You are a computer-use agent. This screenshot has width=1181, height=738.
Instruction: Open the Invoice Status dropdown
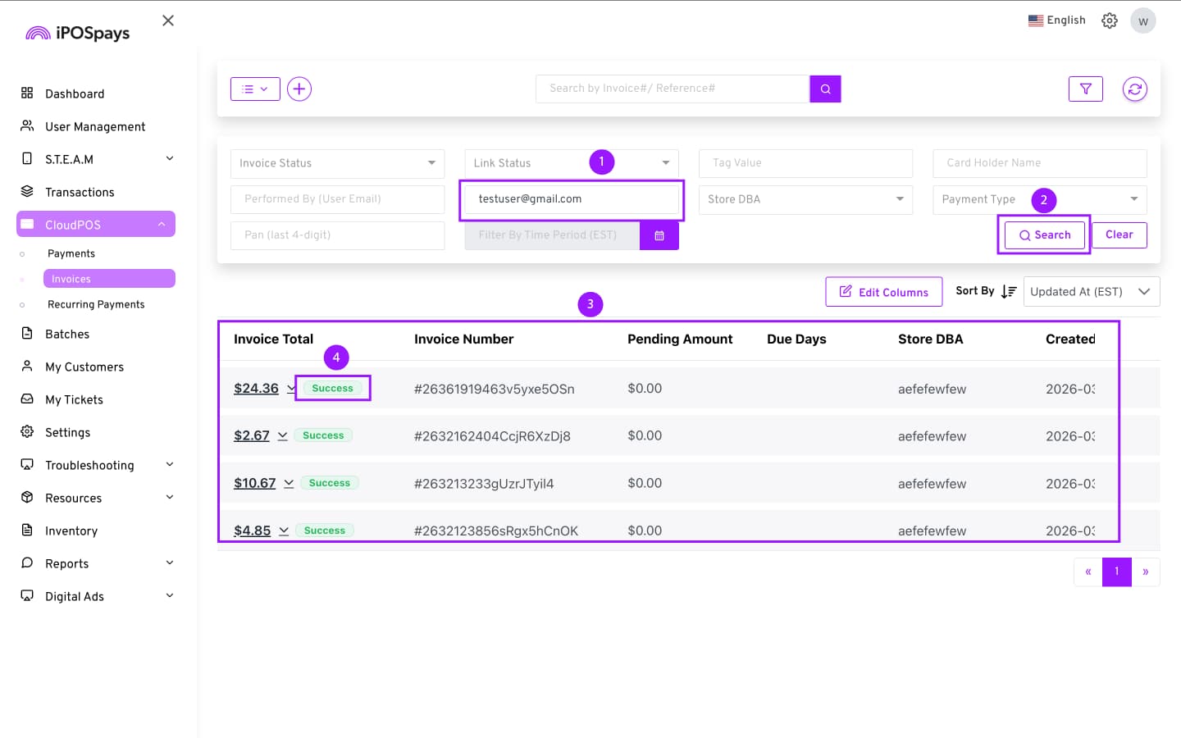click(337, 163)
